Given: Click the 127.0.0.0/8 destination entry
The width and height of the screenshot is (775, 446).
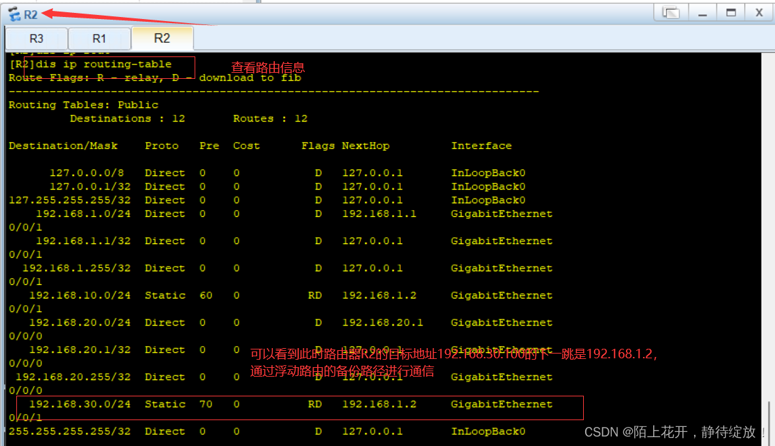Looking at the screenshot, I should pyautogui.click(x=87, y=173).
